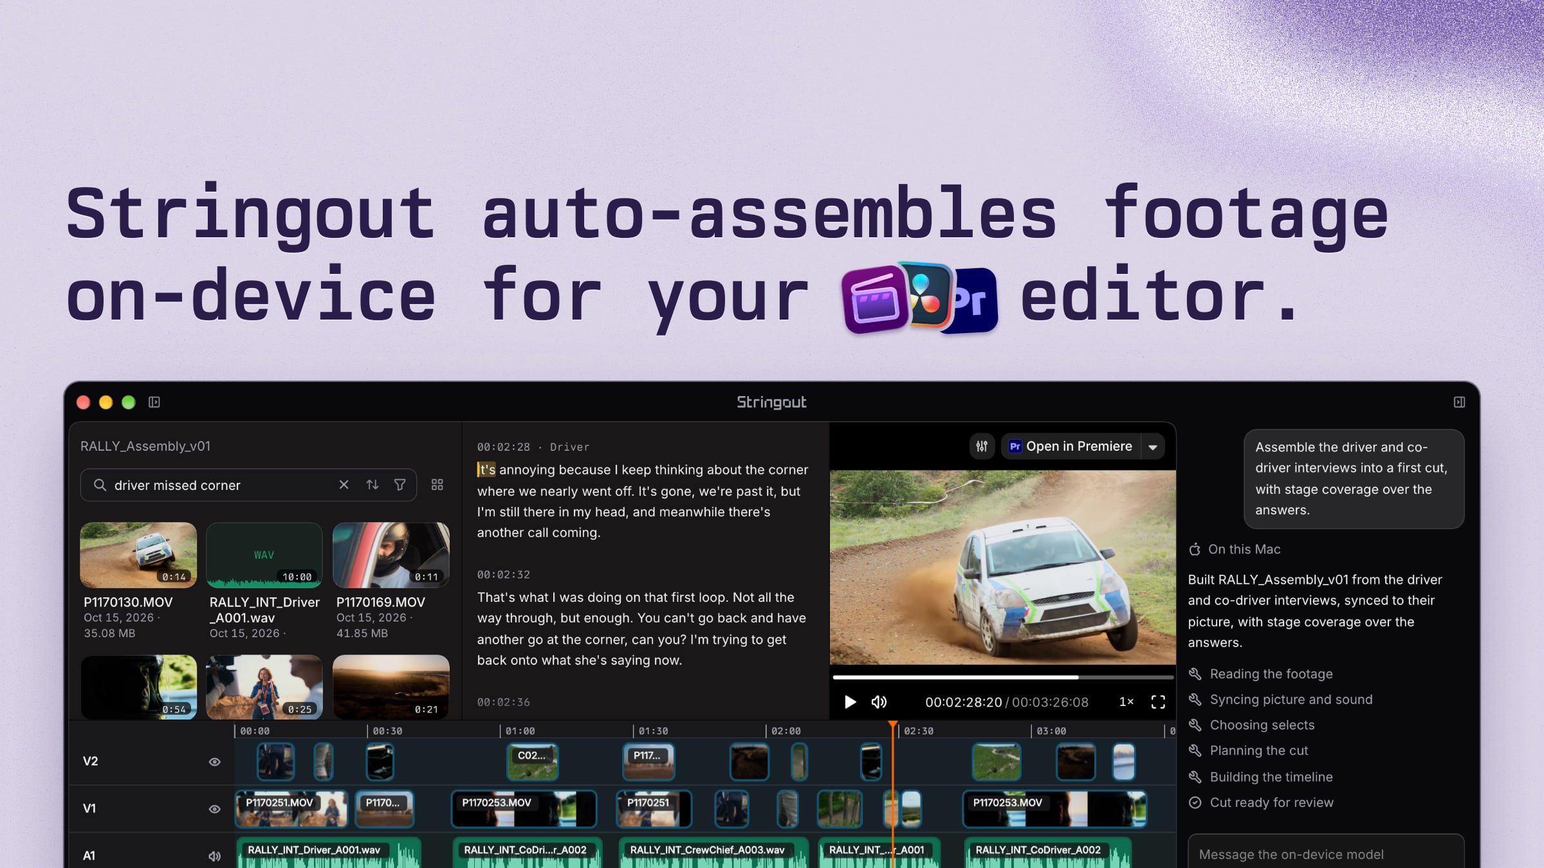Image resolution: width=1544 pixels, height=868 pixels.
Task: Focus the Message the on-device model field
Action: 1325,853
